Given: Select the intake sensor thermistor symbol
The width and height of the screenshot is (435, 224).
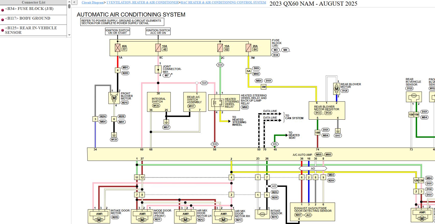Looking at the screenshot, I should [262, 214].
